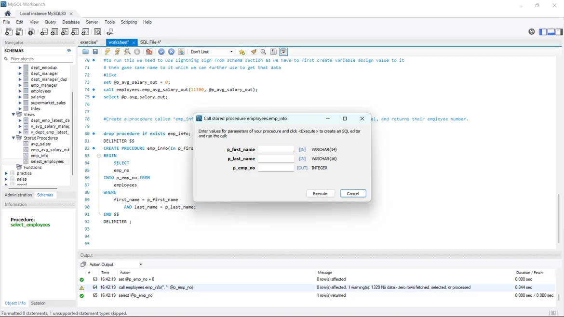The height and width of the screenshot is (317, 564).
Task: Click the Execute button in the dialog
Action: pos(320,193)
